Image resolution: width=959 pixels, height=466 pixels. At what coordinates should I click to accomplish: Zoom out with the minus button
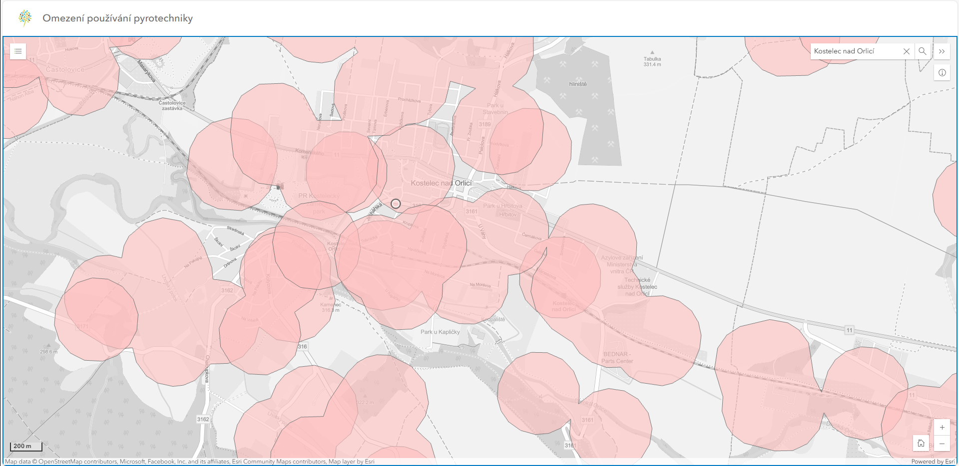tap(942, 444)
